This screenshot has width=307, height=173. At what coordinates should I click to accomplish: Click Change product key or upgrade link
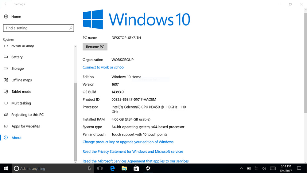point(128,142)
